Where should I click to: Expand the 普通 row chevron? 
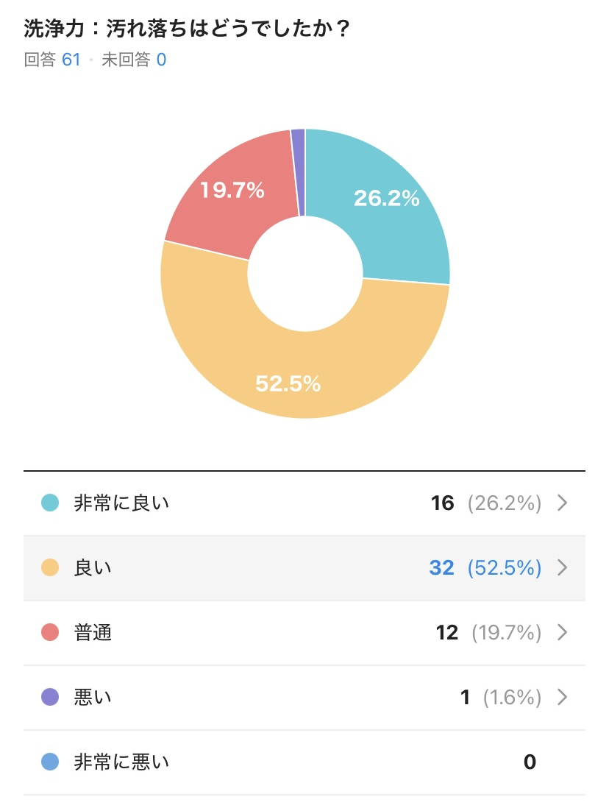coord(563,632)
